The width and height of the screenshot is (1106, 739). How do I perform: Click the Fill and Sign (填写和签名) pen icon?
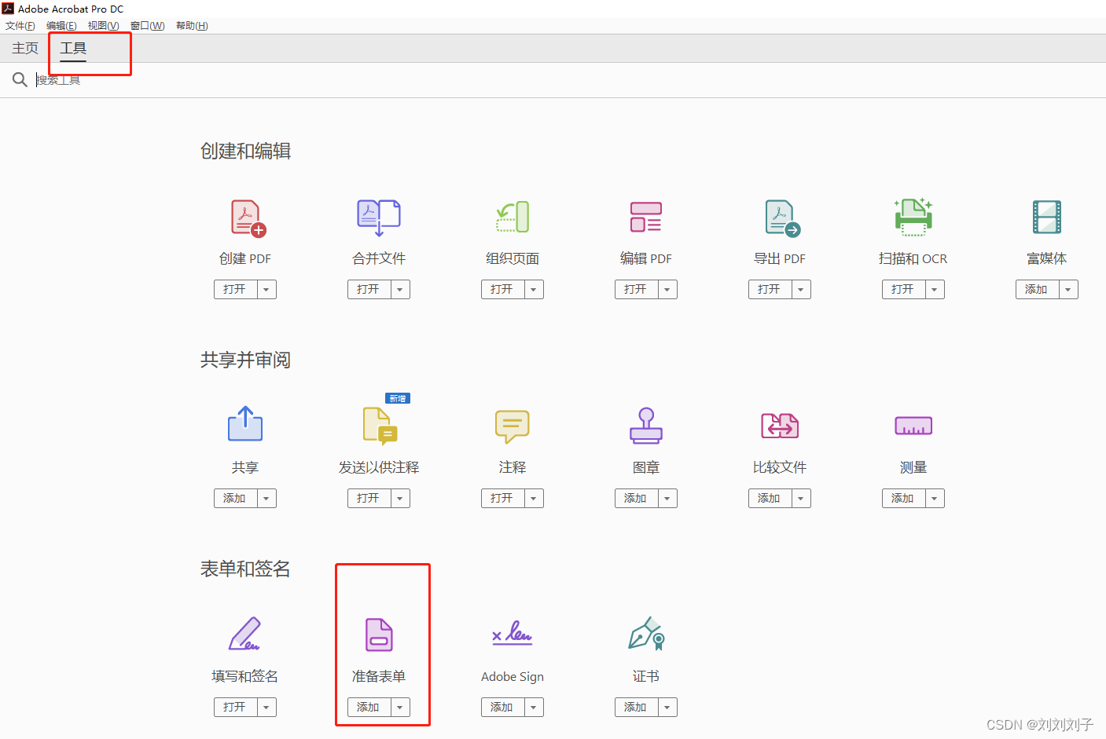[245, 634]
